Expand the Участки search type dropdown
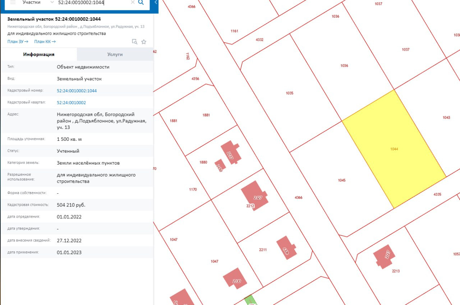This screenshot has height=305, width=460. [52, 2]
